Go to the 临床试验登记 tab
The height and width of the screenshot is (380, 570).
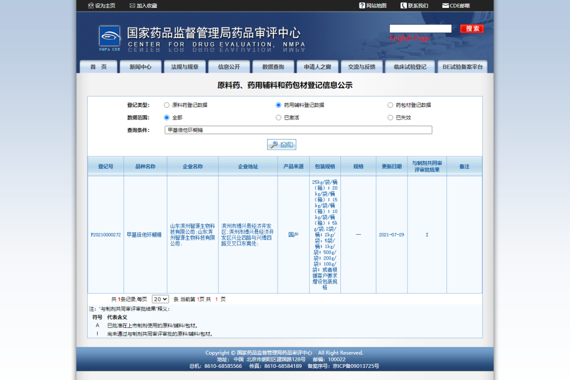tap(410, 67)
